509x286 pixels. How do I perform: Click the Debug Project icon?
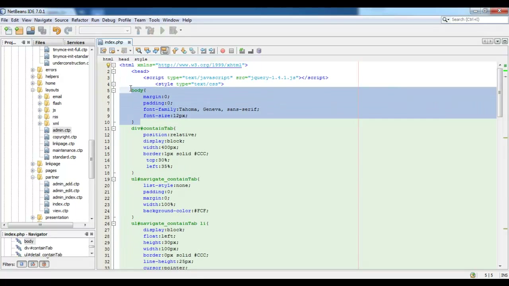click(173, 30)
